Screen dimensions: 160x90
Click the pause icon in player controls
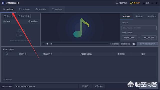43,44
